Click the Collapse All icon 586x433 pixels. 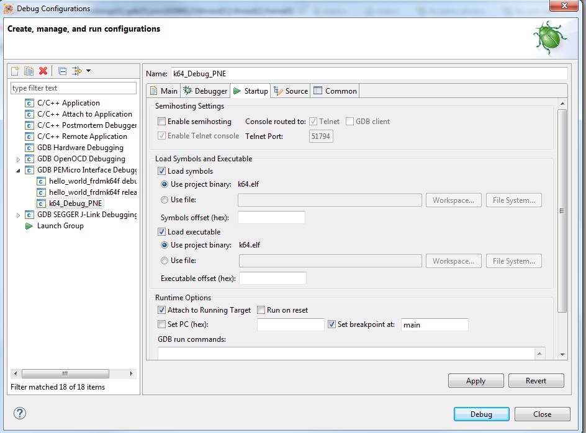[62, 71]
